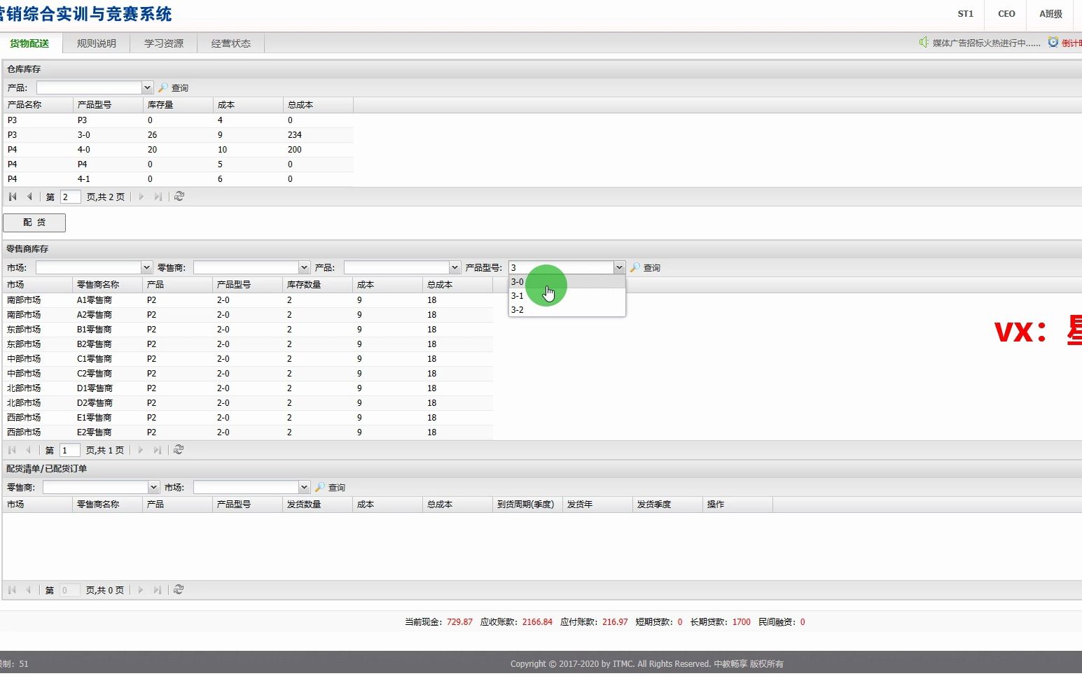Open 零售商 dropdown in 配货清单 panel

pos(153,487)
